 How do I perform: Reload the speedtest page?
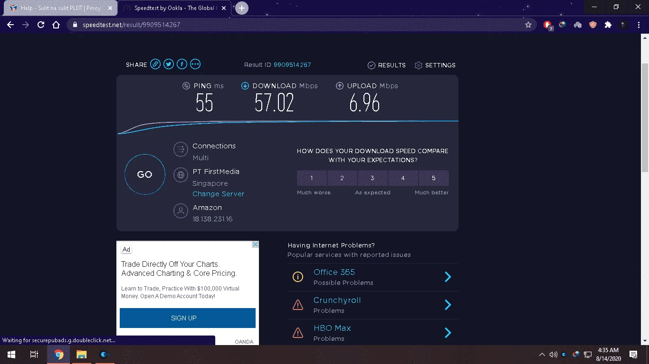pyautogui.click(x=41, y=25)
